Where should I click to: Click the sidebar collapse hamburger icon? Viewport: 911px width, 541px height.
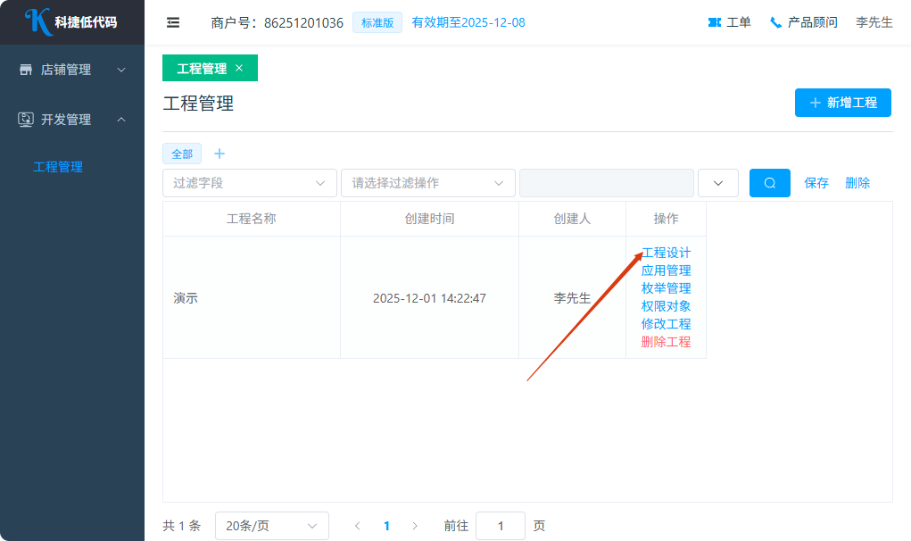coord(173,22)
